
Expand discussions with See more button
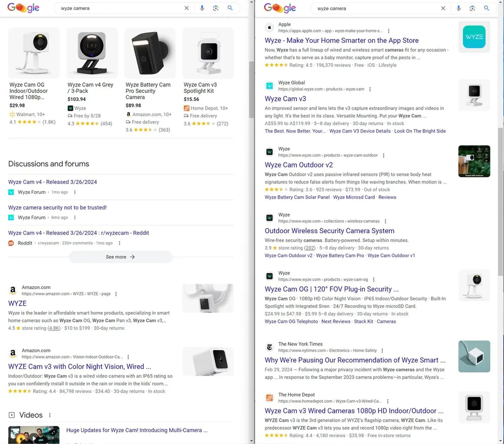(x=121, y=257)
